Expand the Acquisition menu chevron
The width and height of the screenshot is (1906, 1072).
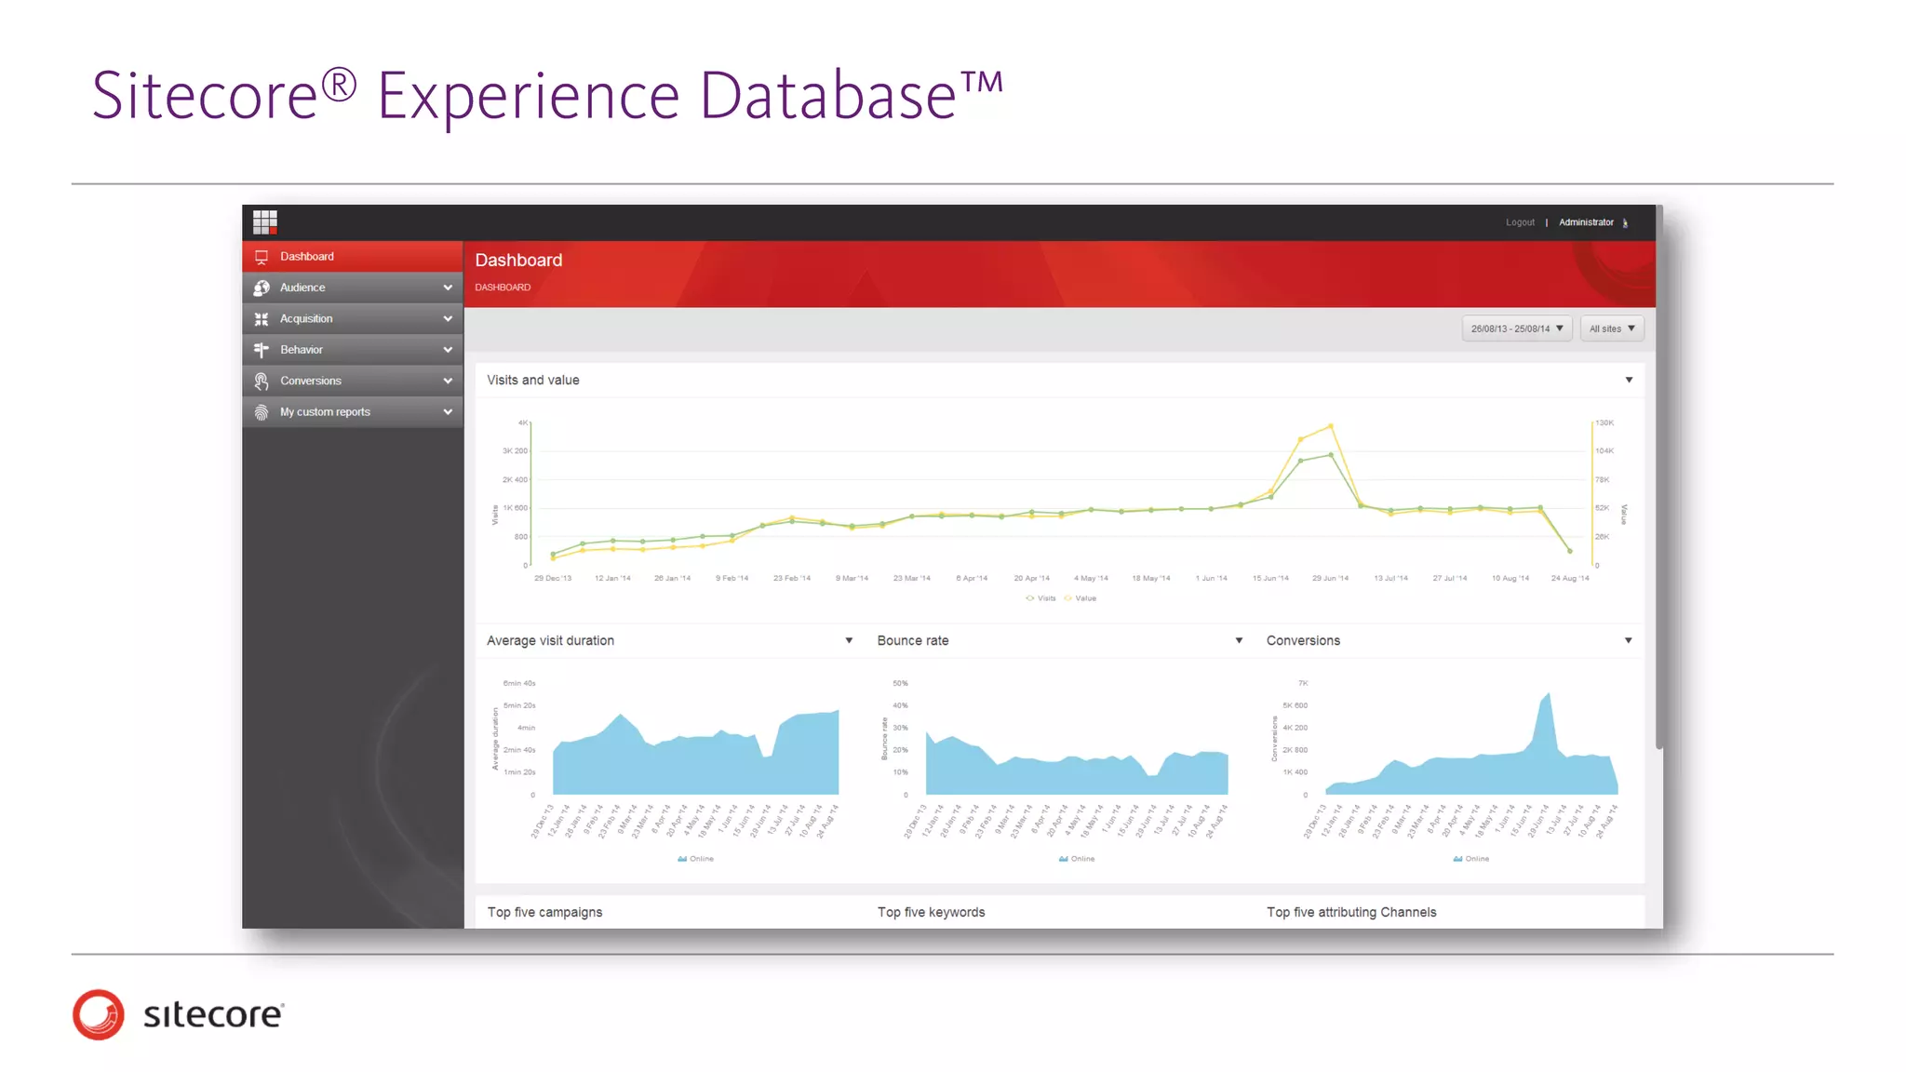pyautogui.click(x=448, y=319)
